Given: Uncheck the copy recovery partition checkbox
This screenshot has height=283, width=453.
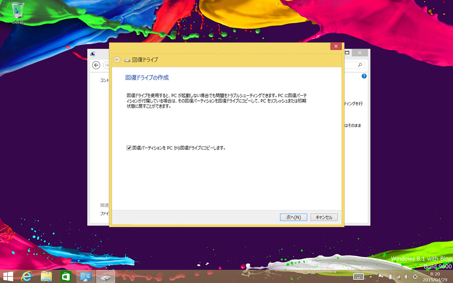Looking at the screenshot, I should click(129, 148).
